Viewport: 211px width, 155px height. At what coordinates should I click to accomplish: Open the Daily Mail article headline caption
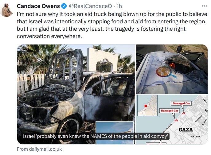pos(95,136)
